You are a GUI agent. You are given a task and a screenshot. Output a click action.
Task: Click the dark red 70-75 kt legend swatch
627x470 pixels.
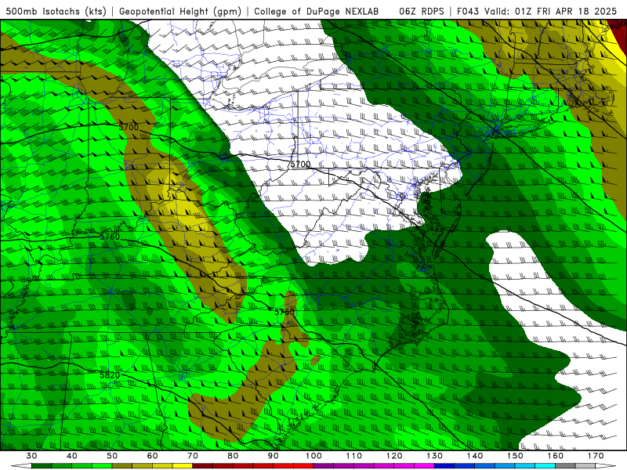(x=203, y=466)
